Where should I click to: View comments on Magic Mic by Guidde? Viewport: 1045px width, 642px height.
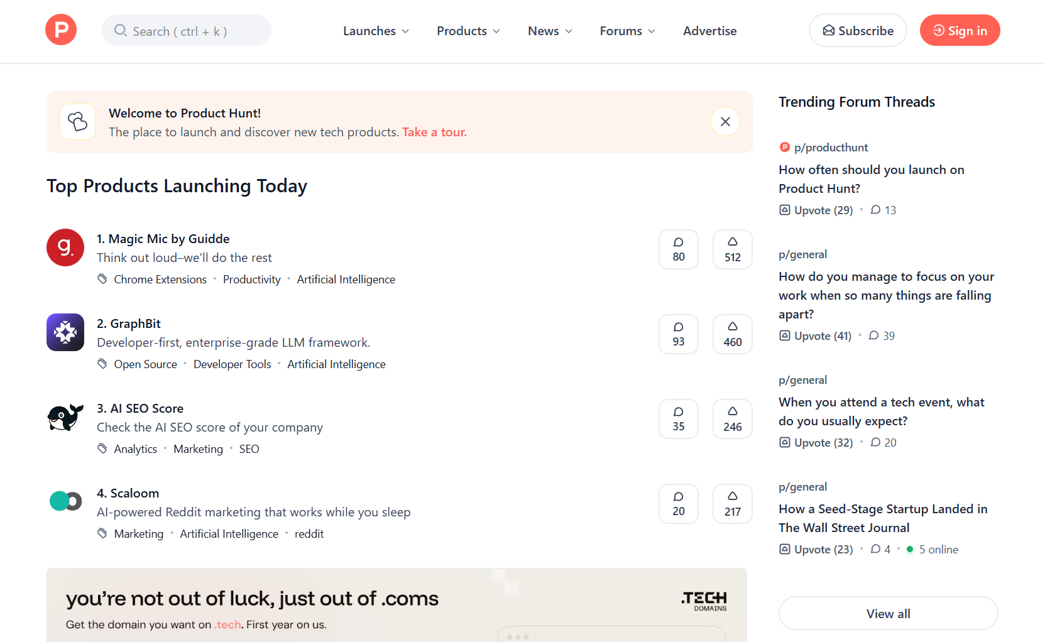tap(678, 249)
